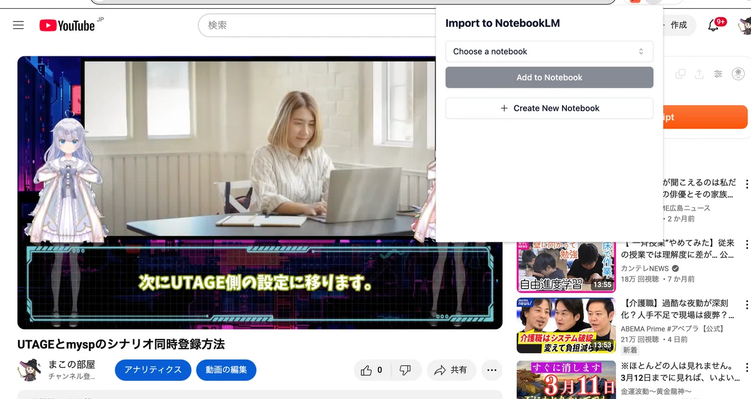Click the 18万 回視聴・7 か月前 text
The image size is (751, 399).
coord(657,279)
